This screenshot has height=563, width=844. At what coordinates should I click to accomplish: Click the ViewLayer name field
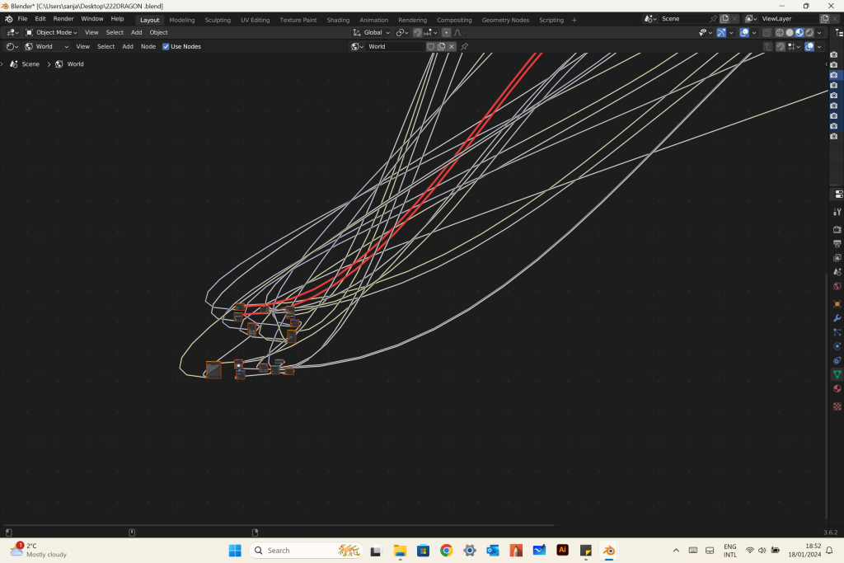pyautogui.click(x=789, y=19)
